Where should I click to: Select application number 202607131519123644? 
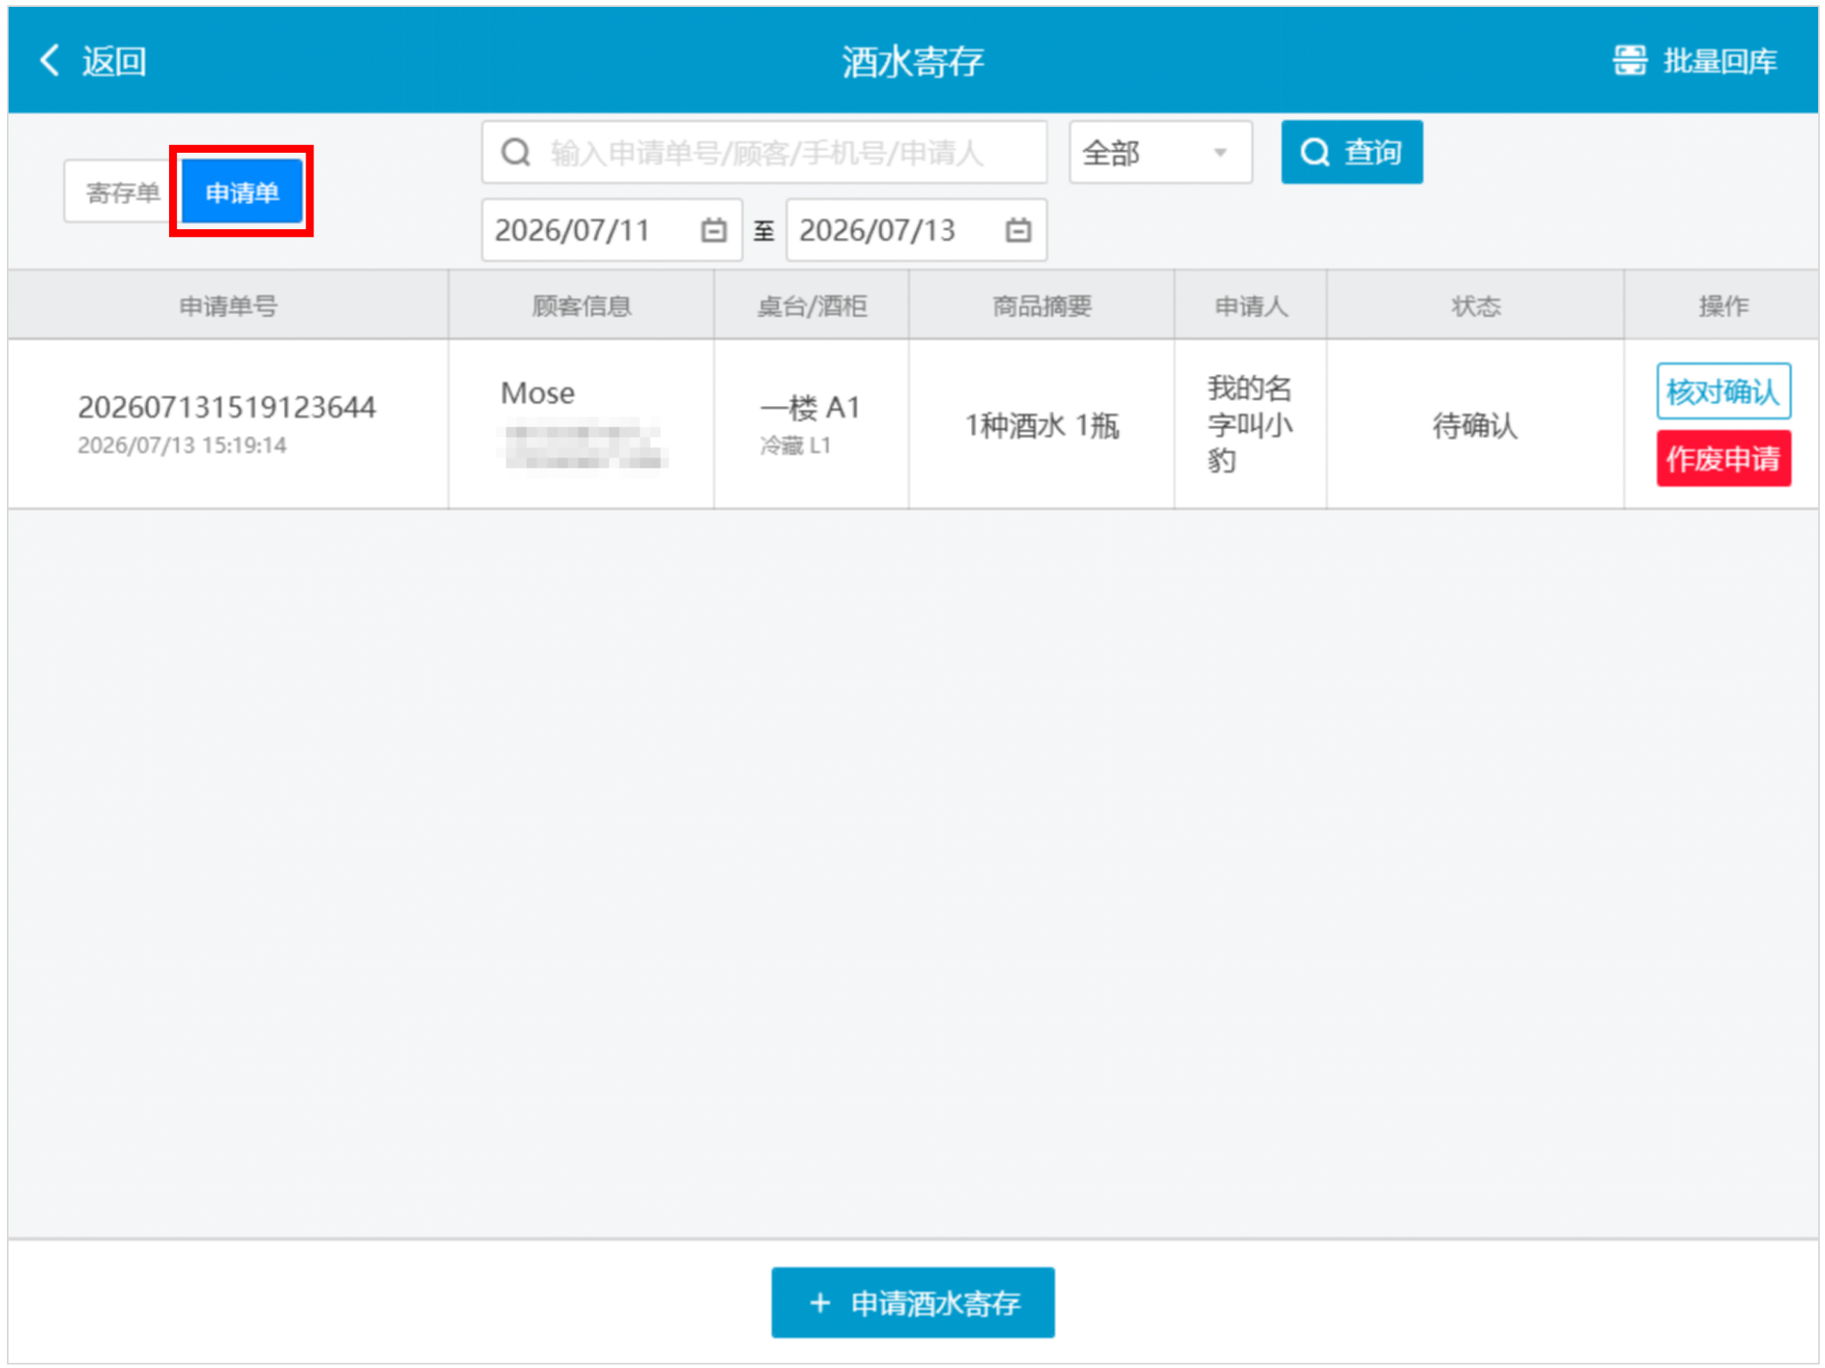(227, 407)
